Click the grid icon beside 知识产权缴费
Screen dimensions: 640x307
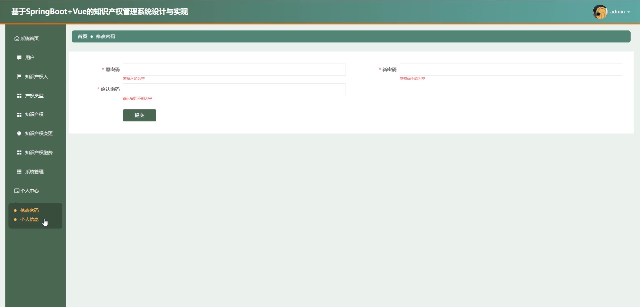pyautogui.click(x=19, y=152)
